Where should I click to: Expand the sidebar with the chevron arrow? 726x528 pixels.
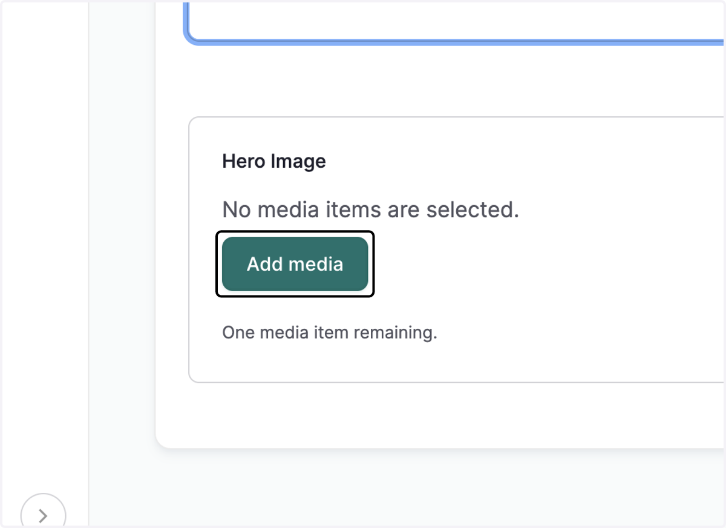tap(43, 514)
